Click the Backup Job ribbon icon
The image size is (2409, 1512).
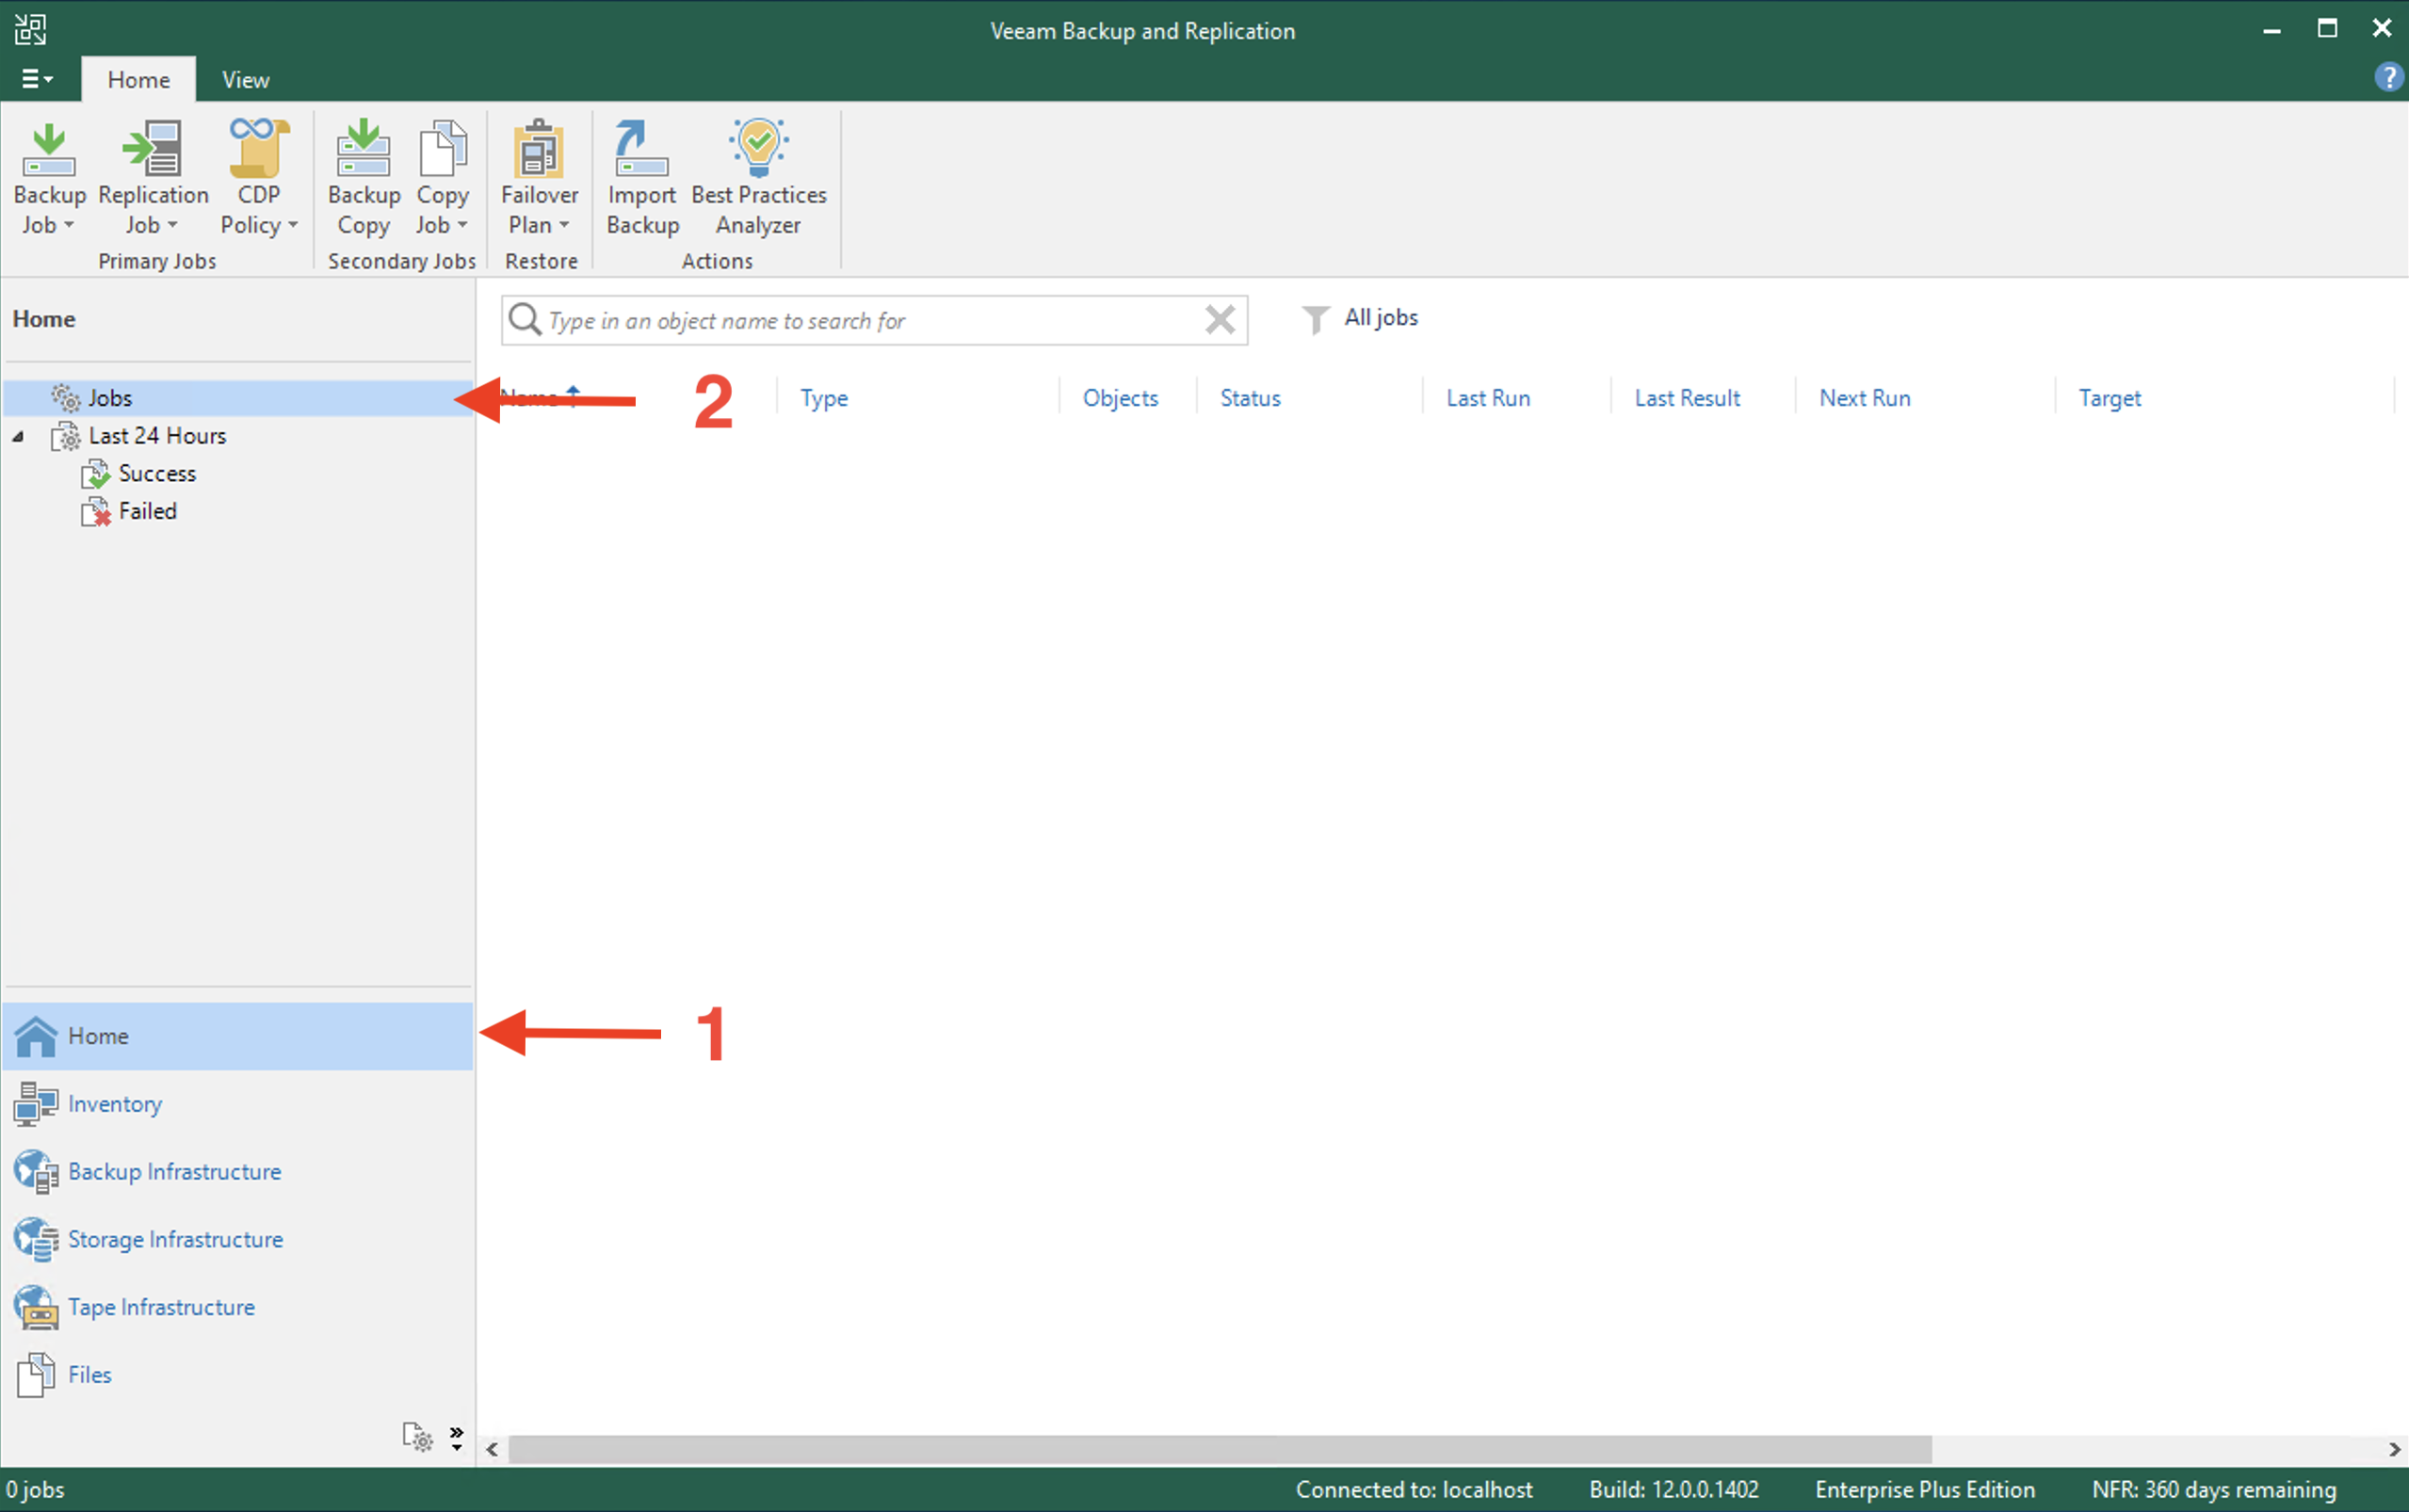(x=48, y=150)
